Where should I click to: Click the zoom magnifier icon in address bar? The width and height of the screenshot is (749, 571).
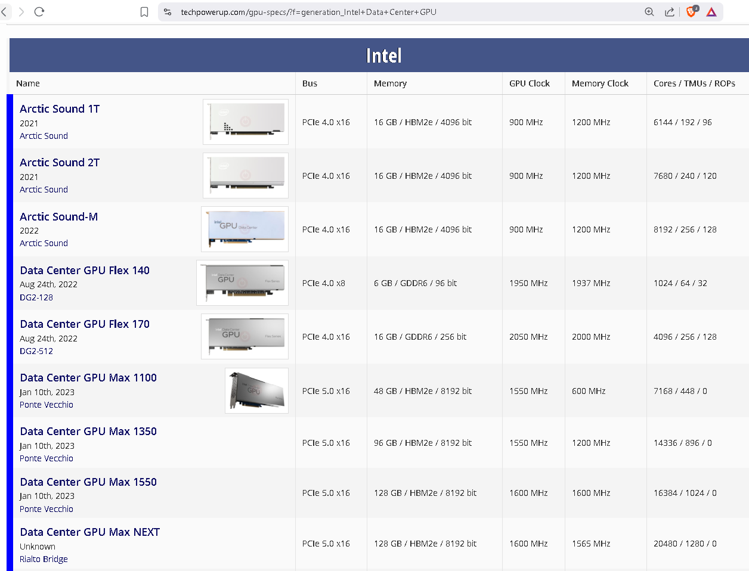click(x=649, y=12)
